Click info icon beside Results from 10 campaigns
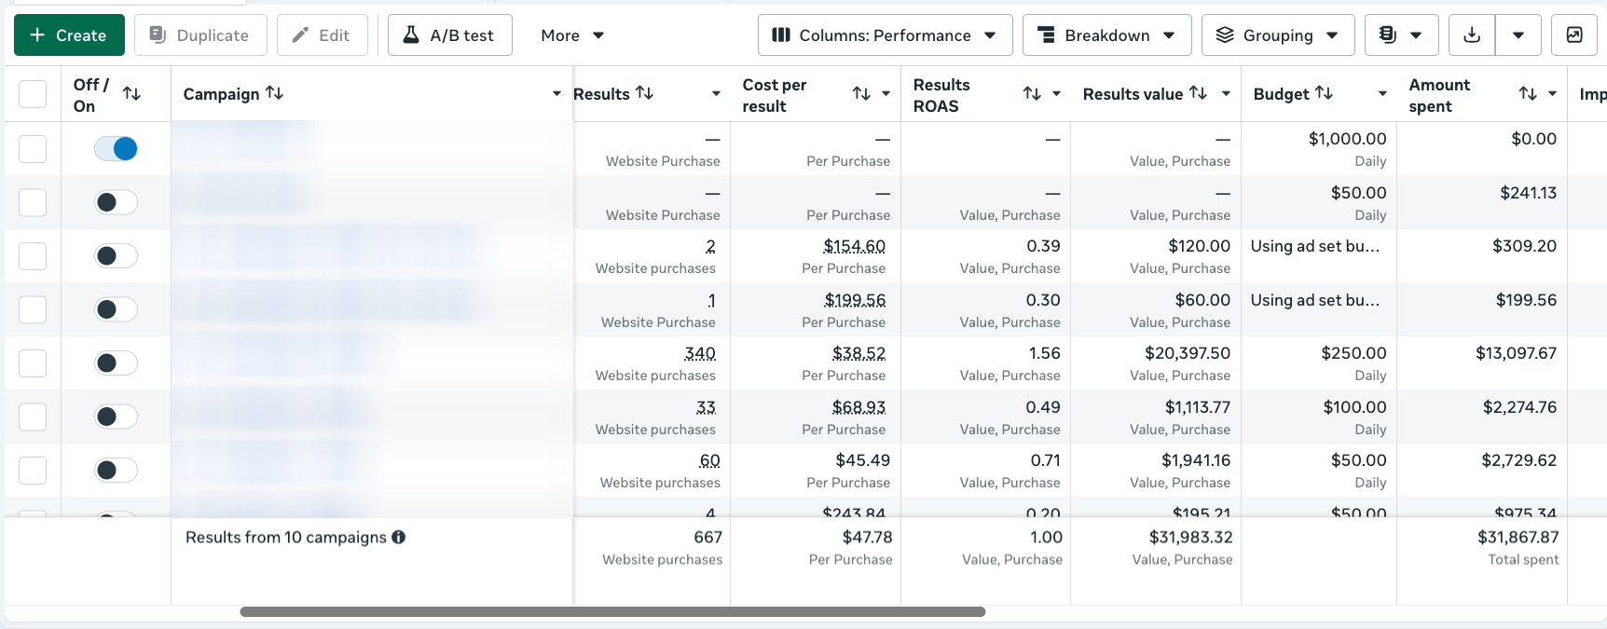The image size is (1607, 629). point(398,537)
